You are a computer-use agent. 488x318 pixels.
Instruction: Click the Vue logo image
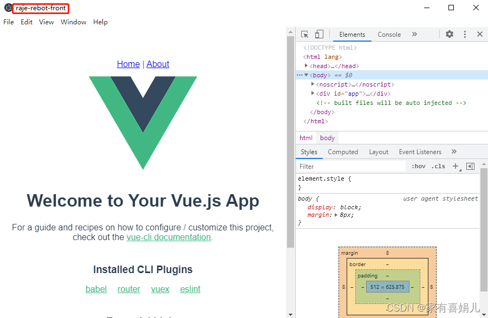[x=143, y=123]
